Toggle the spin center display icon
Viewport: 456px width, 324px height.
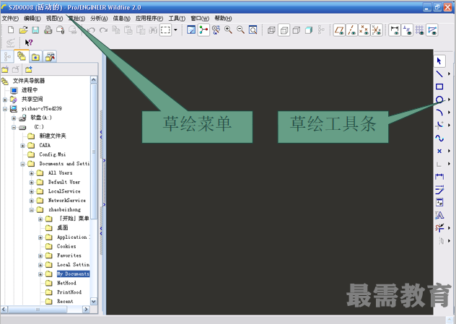(203, 30)
